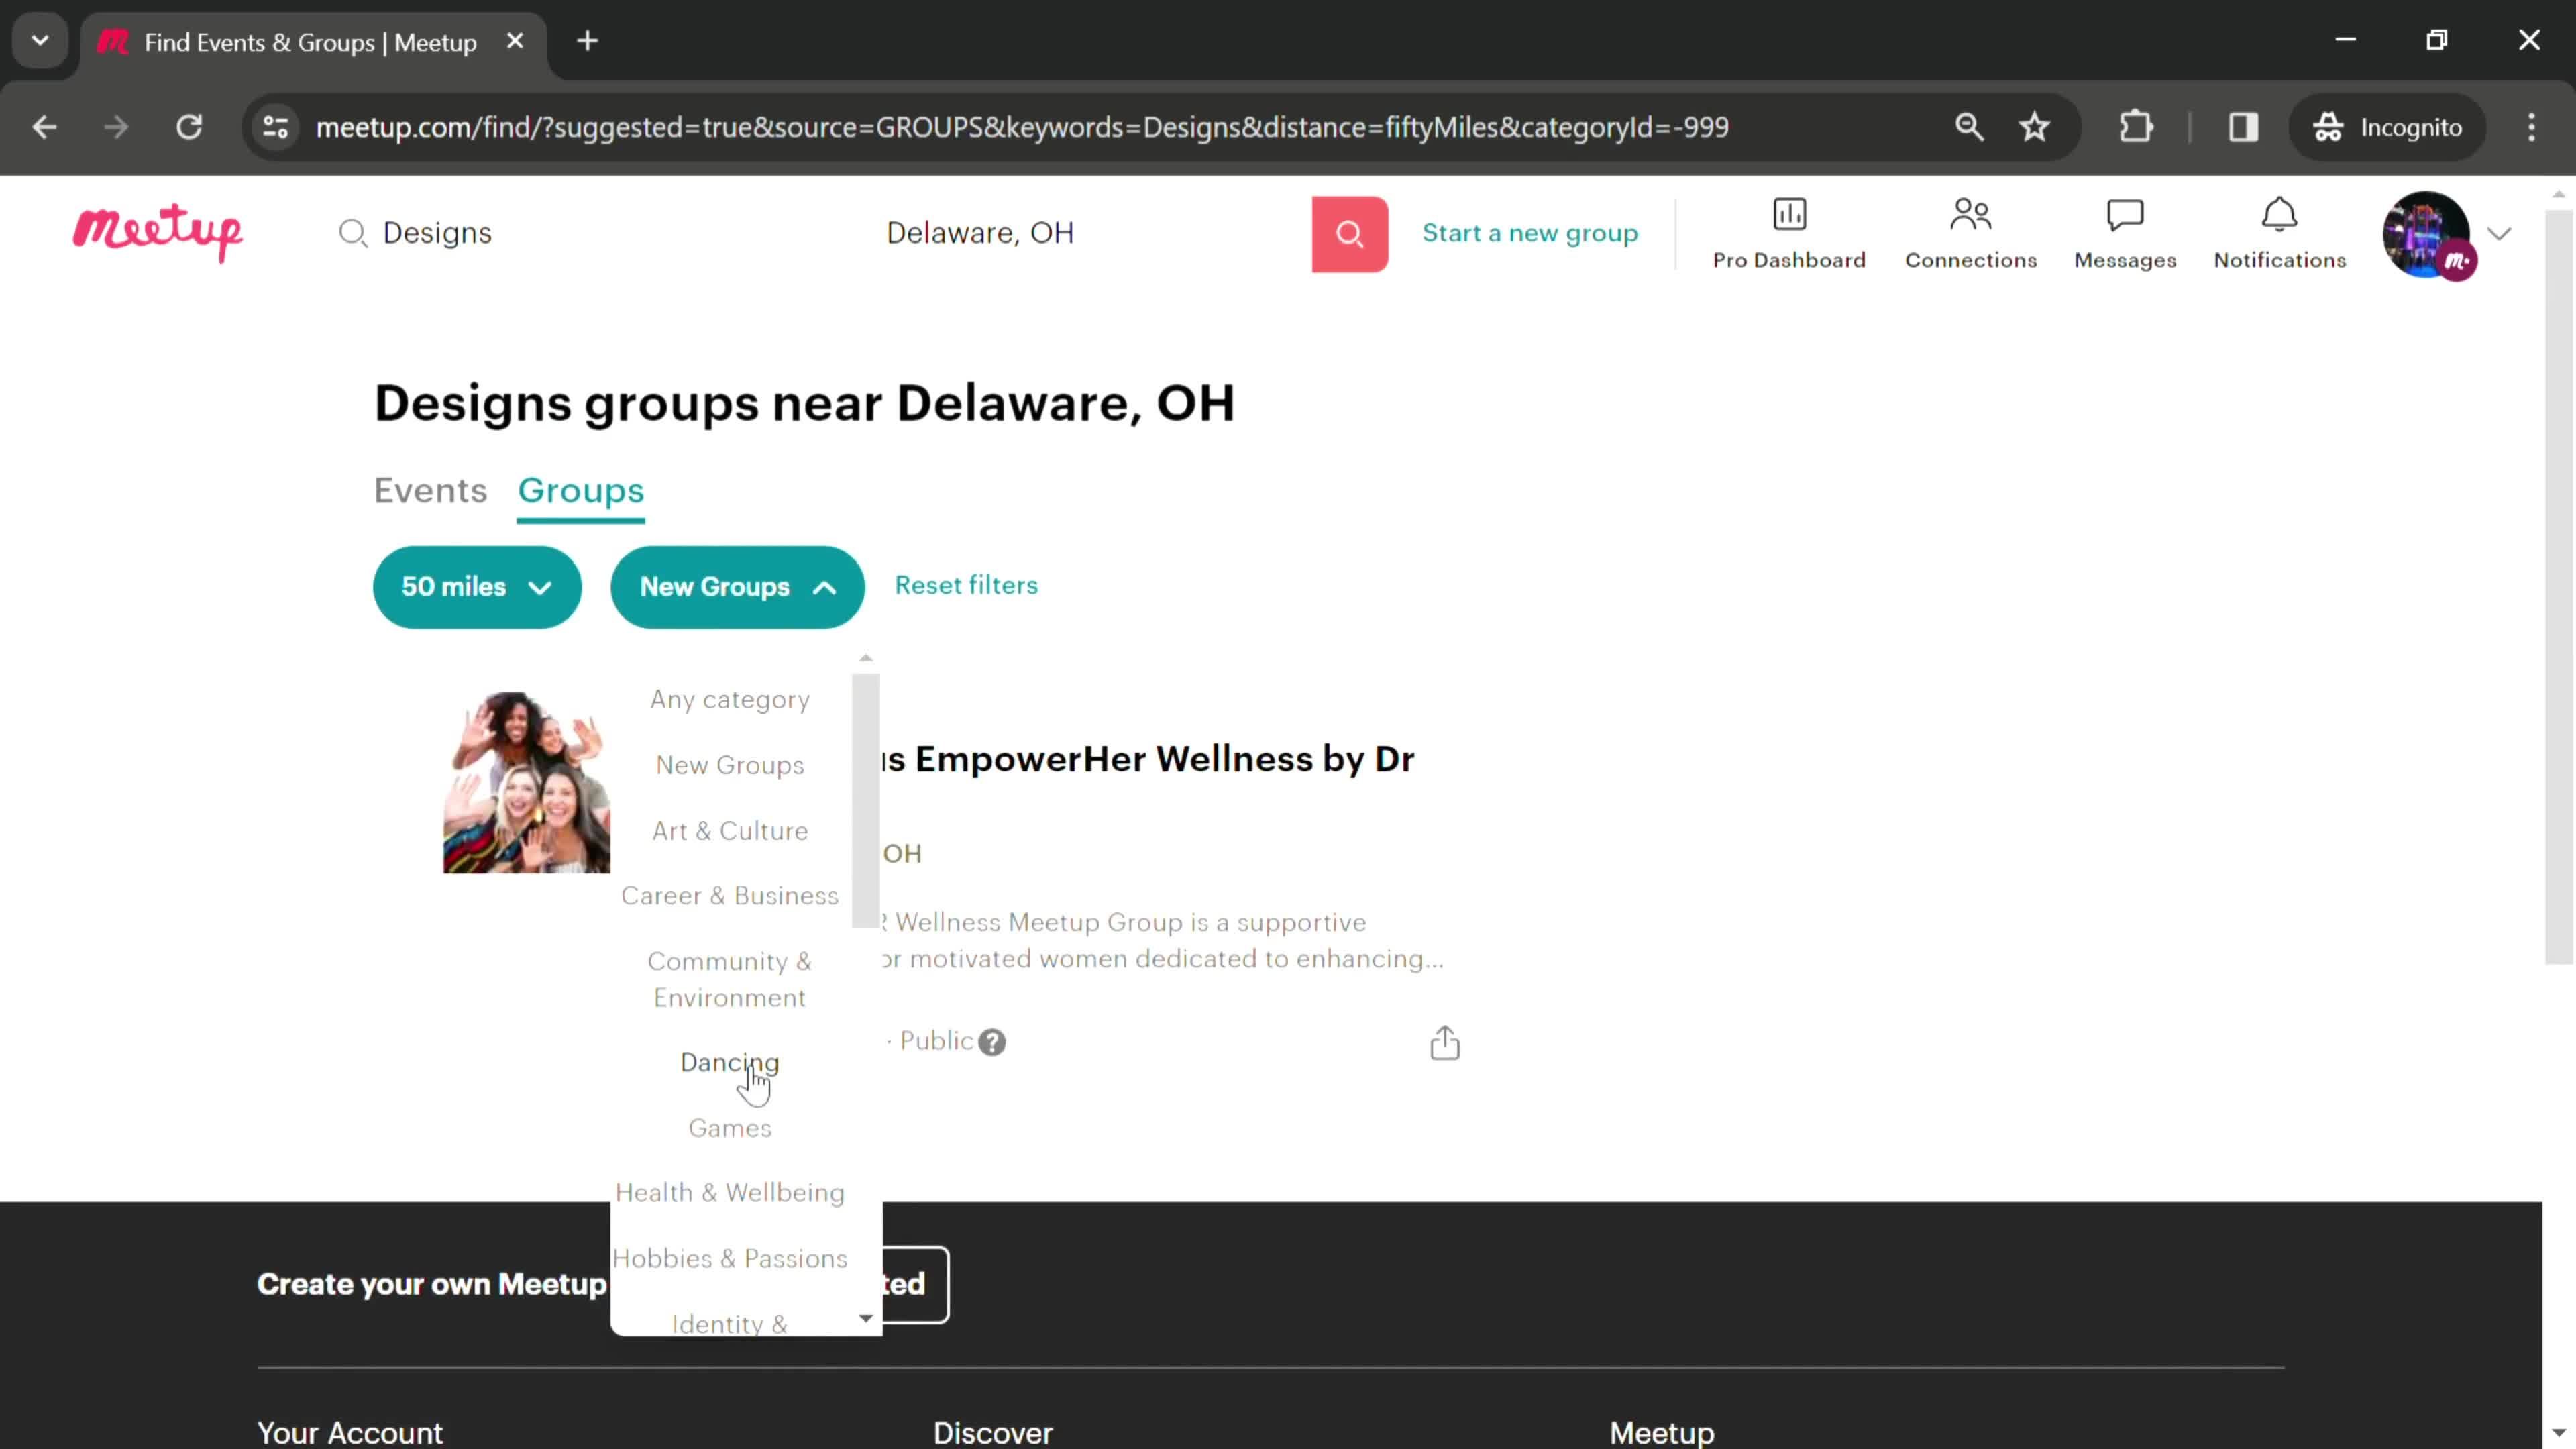Open a new browser tab
The height and width of the screenshot is (1449, 2576).
click(x=588, y=41)
